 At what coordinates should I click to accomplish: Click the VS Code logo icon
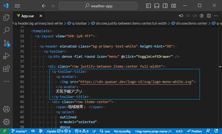(6, 6)
